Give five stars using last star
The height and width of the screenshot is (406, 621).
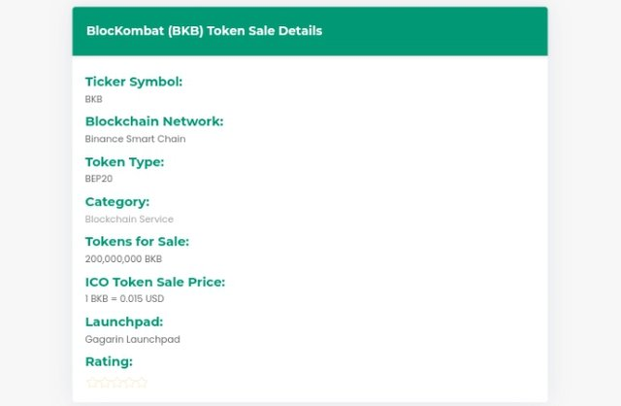(x=142, y=383)
